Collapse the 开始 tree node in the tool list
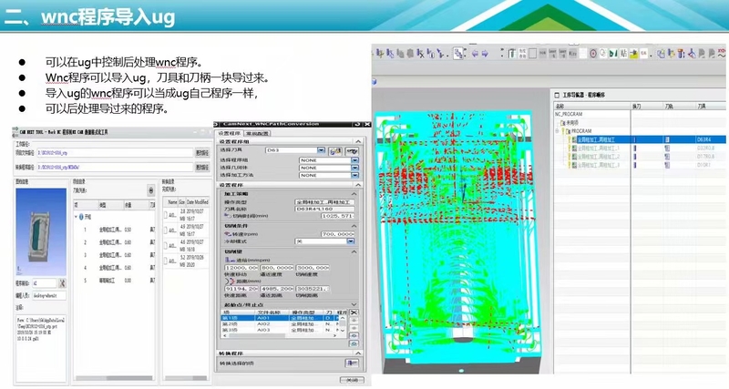 (x=76, y=217)
